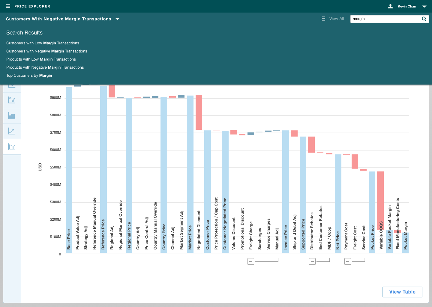
Task: Select the trend line chart type
Action: (12, 131)
